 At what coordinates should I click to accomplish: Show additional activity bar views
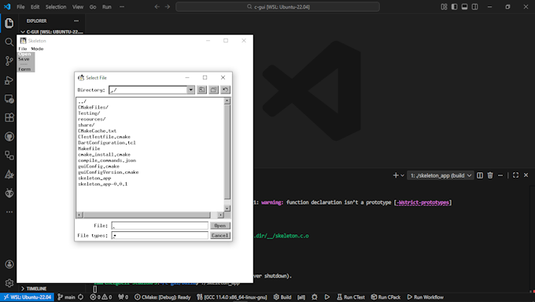9,212
